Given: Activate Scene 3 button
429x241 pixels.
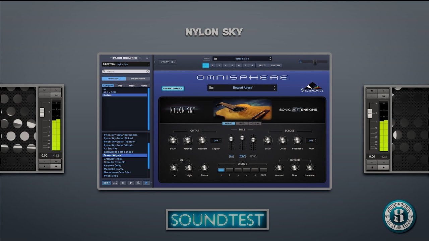Looking at the screenshot, I should click(238, 170).
